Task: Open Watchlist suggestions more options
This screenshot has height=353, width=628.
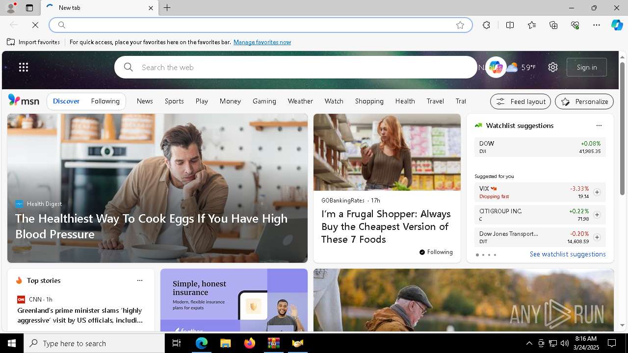Action: coord(599,126)
